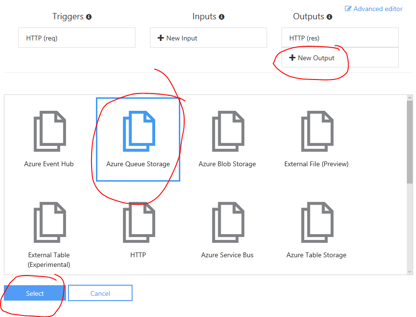Click the scroll up arrow in binding list
The height and width of the screenshot is (317, 416).
click(410, 98)
